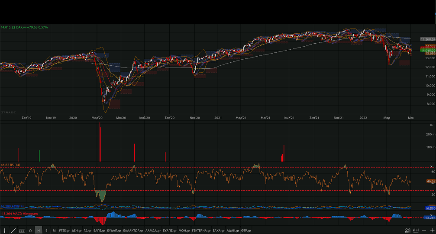Close the volume panel
Image resolution: width=436 pixels, height=234 pixels.
(431, 125)
